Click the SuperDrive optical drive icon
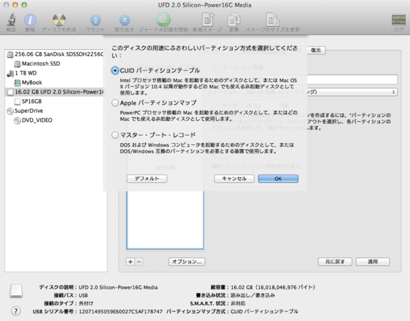 click(10, 111)
